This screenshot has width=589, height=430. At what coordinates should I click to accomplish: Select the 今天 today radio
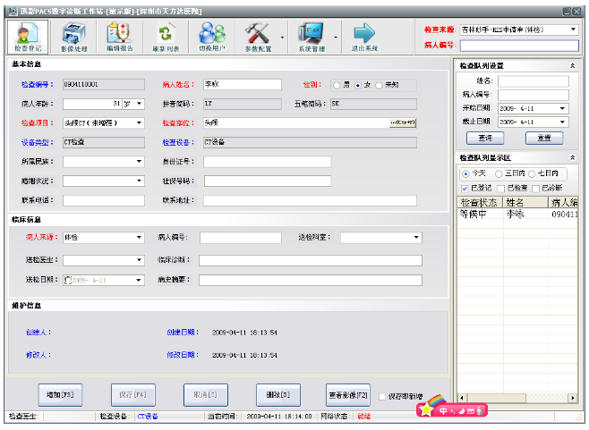[465, 173]
